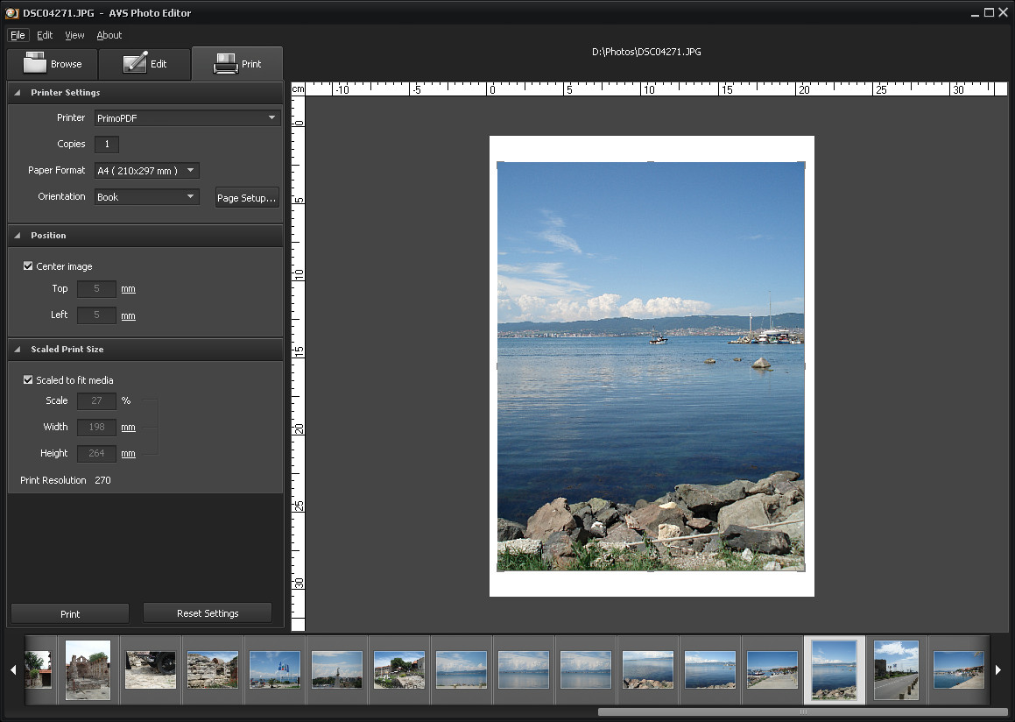Click the mm unit link beside Width
Viewport: 1015px width, 722px height.
[128, 428]
